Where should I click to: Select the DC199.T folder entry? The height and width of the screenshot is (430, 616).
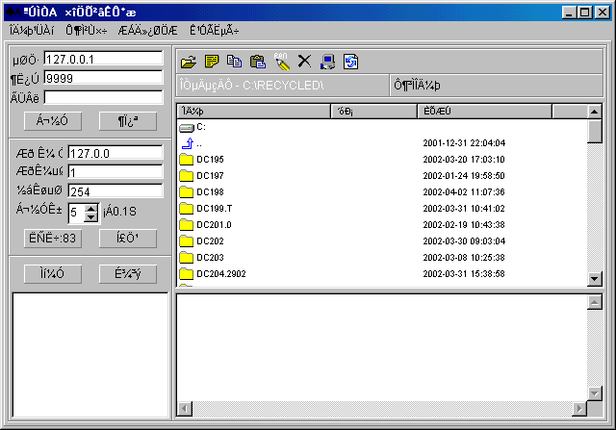(214, 208)
